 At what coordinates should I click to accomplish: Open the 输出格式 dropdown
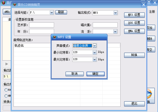[x=115, y=13]
